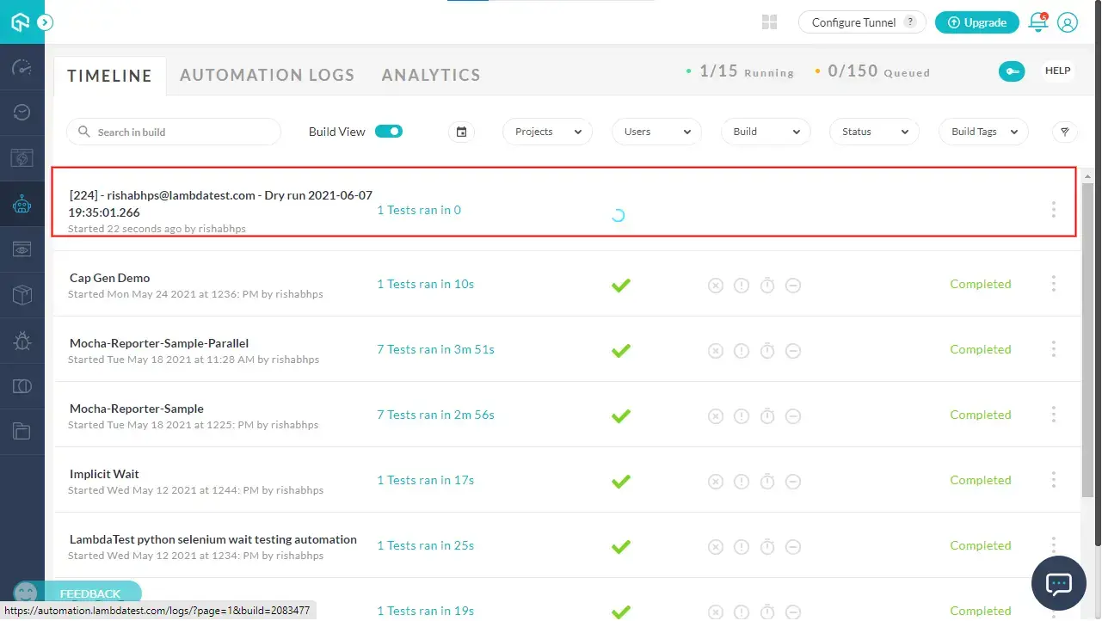
Task: Open the Projects dropdown
Action: click(547, 132)
